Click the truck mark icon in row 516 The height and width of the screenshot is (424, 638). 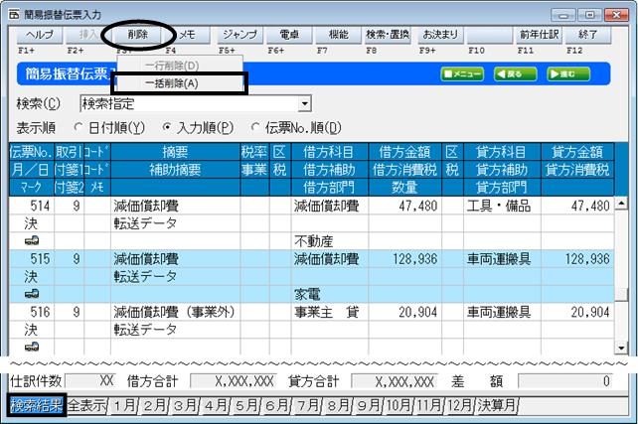(x=32, y=347)
